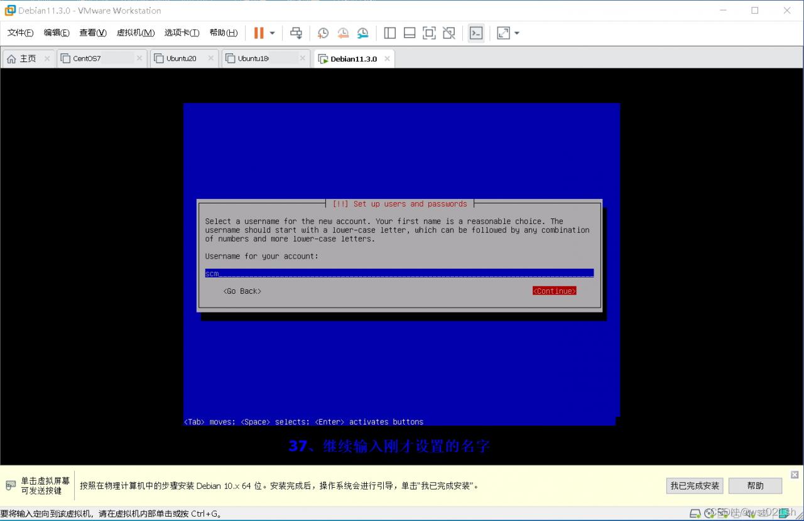This screenshot has height=521, width=804.
Task: Click the username input field containing scm
Action: pos(399,273)
